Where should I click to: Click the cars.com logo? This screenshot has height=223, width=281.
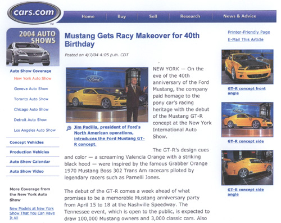(34, 13)
